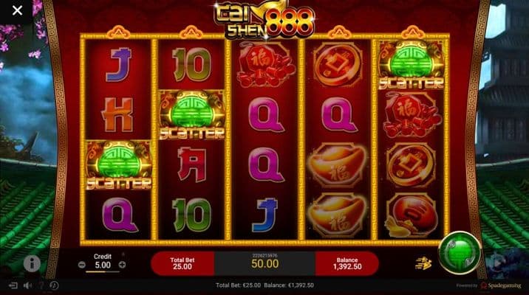Image resolution: width=529 pixels, height=295 pixels.
Task: Click the exit game icon in bottom bar
Action: click(13, 285)
